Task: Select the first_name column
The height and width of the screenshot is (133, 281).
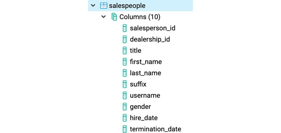Action: [146, 62]
